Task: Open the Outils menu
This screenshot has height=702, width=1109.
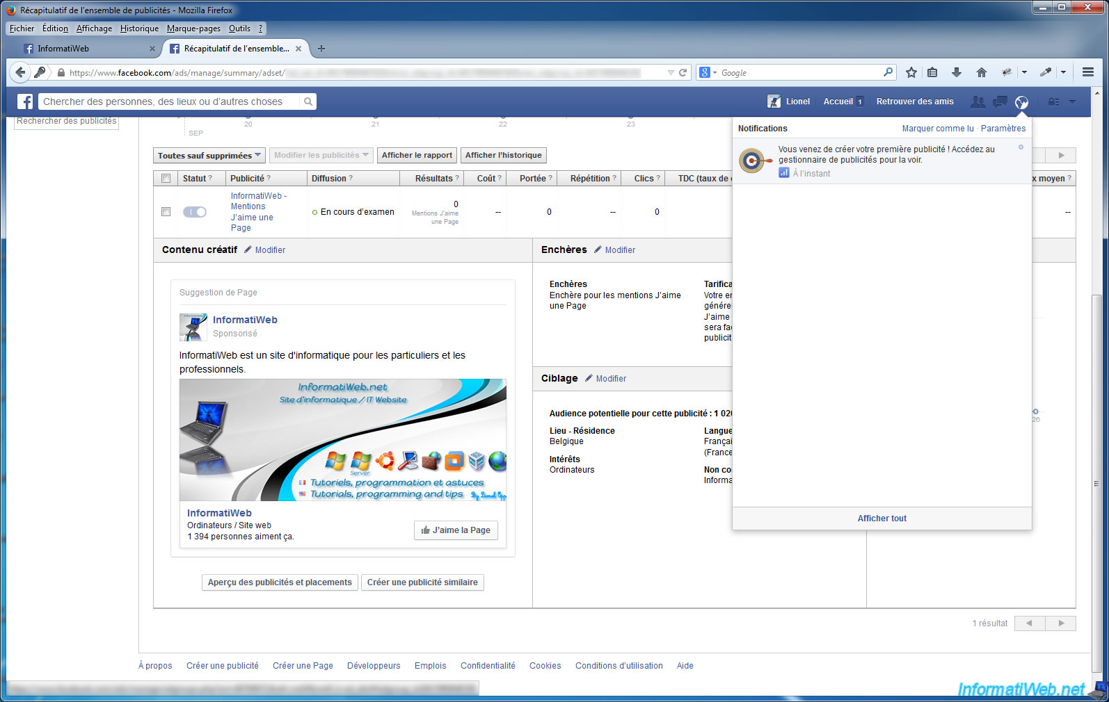Action: tap(239, 28)
